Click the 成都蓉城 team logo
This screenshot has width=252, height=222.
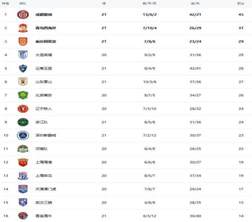[23, 15]
